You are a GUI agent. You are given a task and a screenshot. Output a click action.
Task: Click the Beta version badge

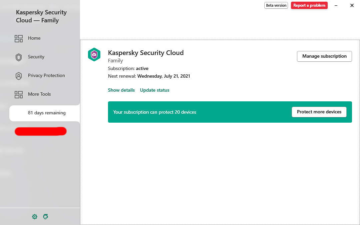(x=276, y=5)
